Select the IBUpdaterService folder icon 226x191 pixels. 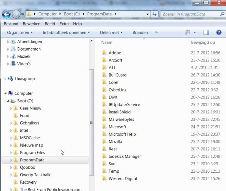point(104,104)
